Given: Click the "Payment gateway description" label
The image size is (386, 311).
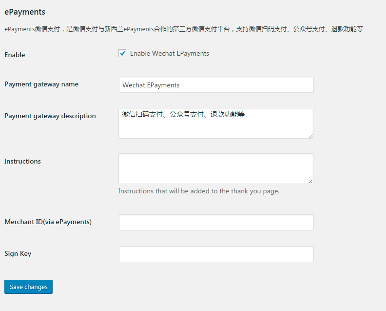Looking at the screenshot, I should (x=50, y=116).
